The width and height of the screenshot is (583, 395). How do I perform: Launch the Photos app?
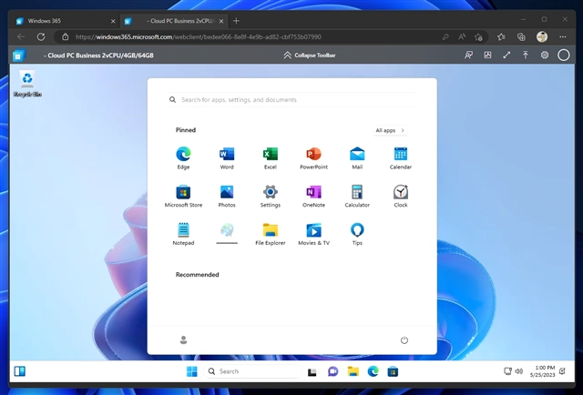(x=227, y=196)
